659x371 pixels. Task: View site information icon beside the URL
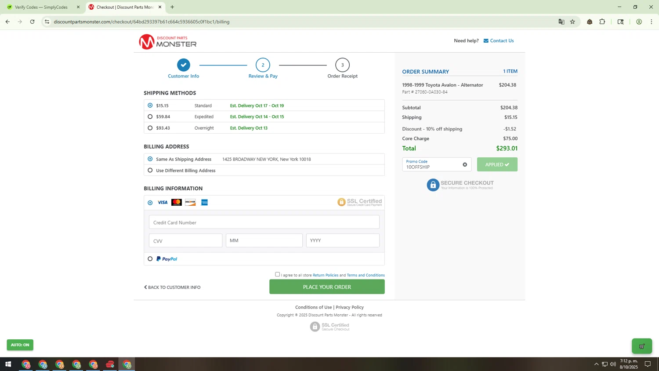(47, 22)
